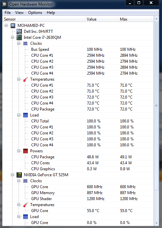Select the CPU Temperatures thermometer icon
Image resolution: width=162 pixels, height=228 pixels.
coord(26,79)
